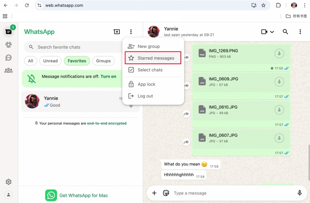Viewport: 310px width, 203px height.
Task: Close the sidebar three-dot menu
Action: point(131,32)
